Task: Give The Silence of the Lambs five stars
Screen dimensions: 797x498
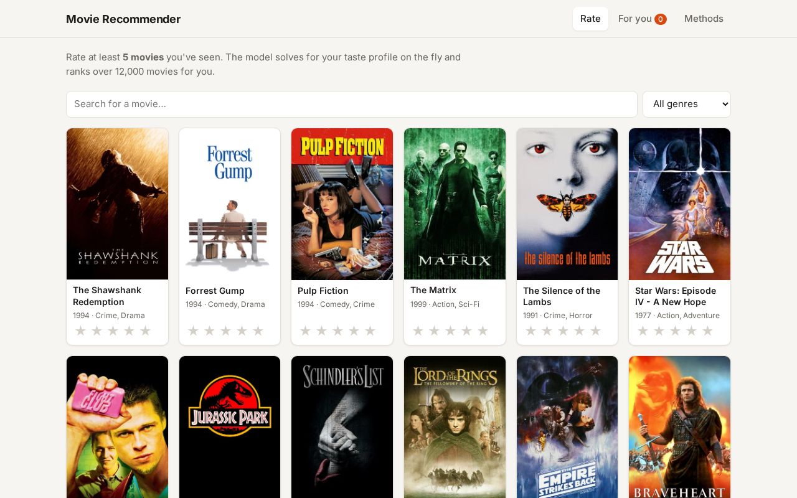Action: [x=595, y=331]
